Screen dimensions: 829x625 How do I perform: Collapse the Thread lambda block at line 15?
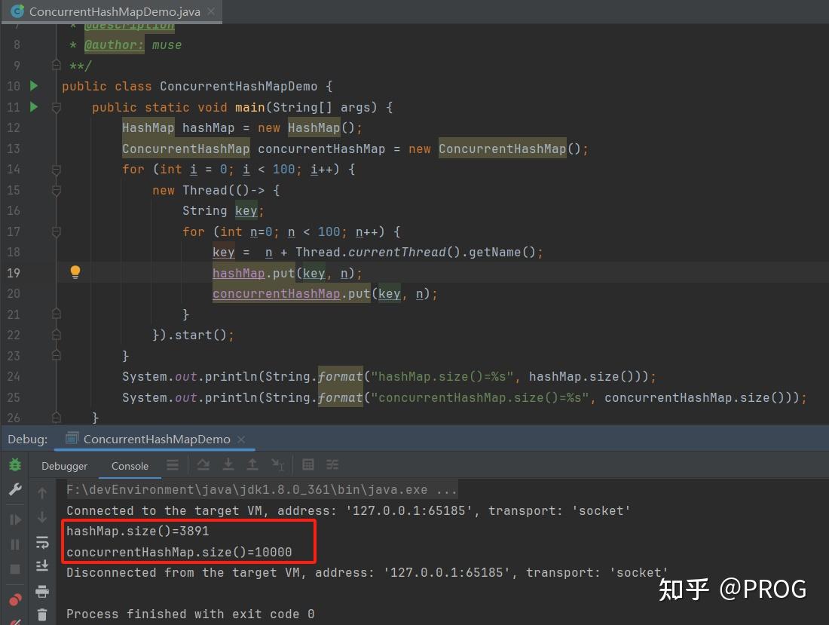(x=56, y=190)
